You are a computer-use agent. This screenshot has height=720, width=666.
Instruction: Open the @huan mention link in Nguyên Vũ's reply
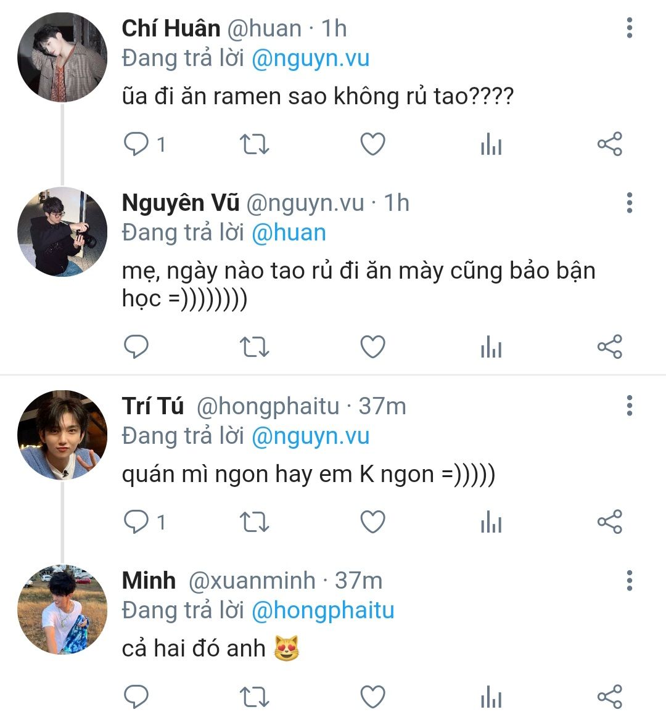[289, 233]
